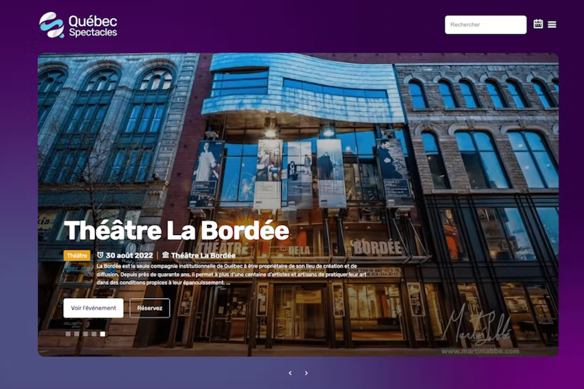
Task: Click the building icon beside venue name
Action: [165, 255]
